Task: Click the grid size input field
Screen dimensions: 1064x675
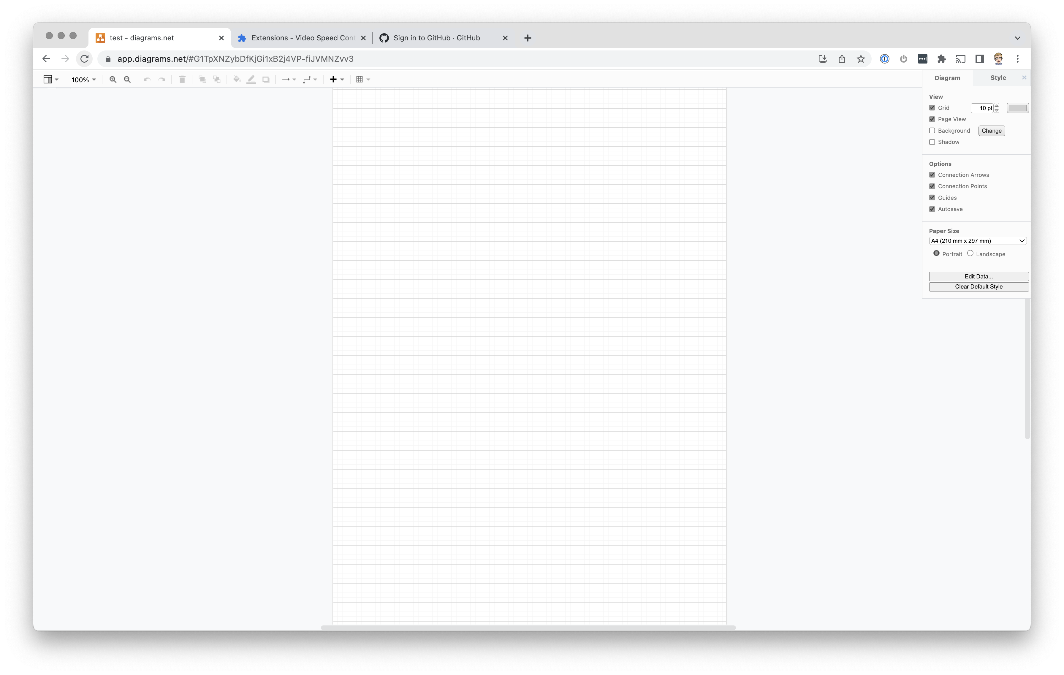Action: point(983,108)
